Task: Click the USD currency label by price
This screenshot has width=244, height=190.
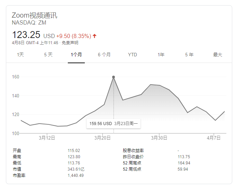Action: click(x=49, y=36)
